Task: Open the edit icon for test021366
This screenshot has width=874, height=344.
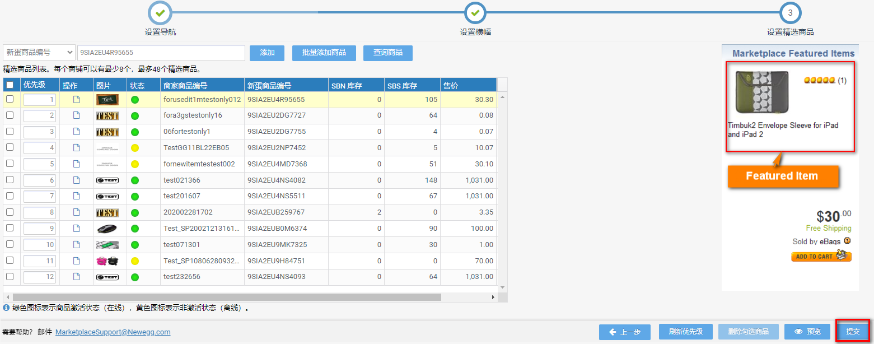Action: pos(77,180)
